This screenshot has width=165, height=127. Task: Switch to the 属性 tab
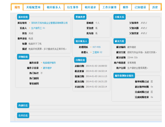click(x=17, y=7)
